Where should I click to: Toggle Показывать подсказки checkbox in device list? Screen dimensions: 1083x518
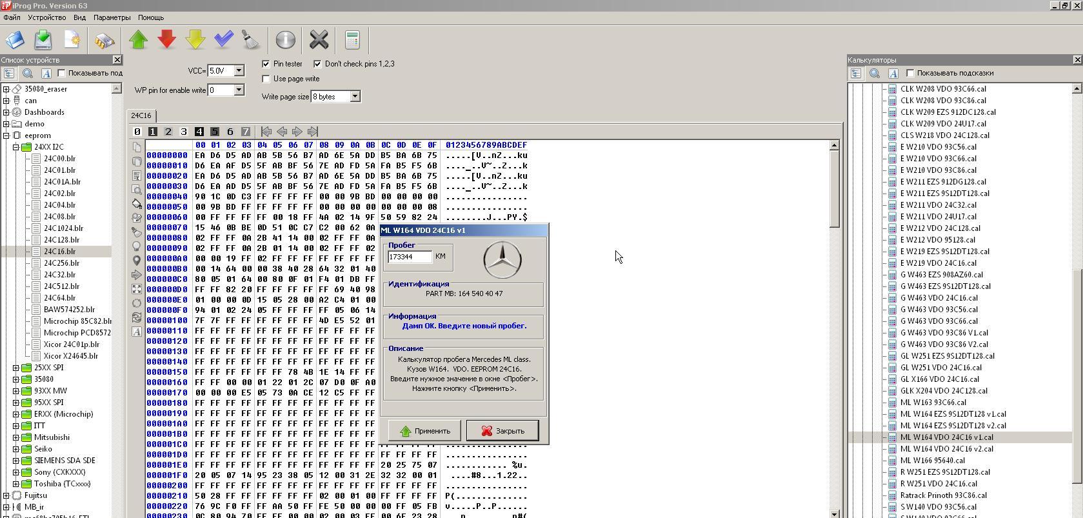62,73
